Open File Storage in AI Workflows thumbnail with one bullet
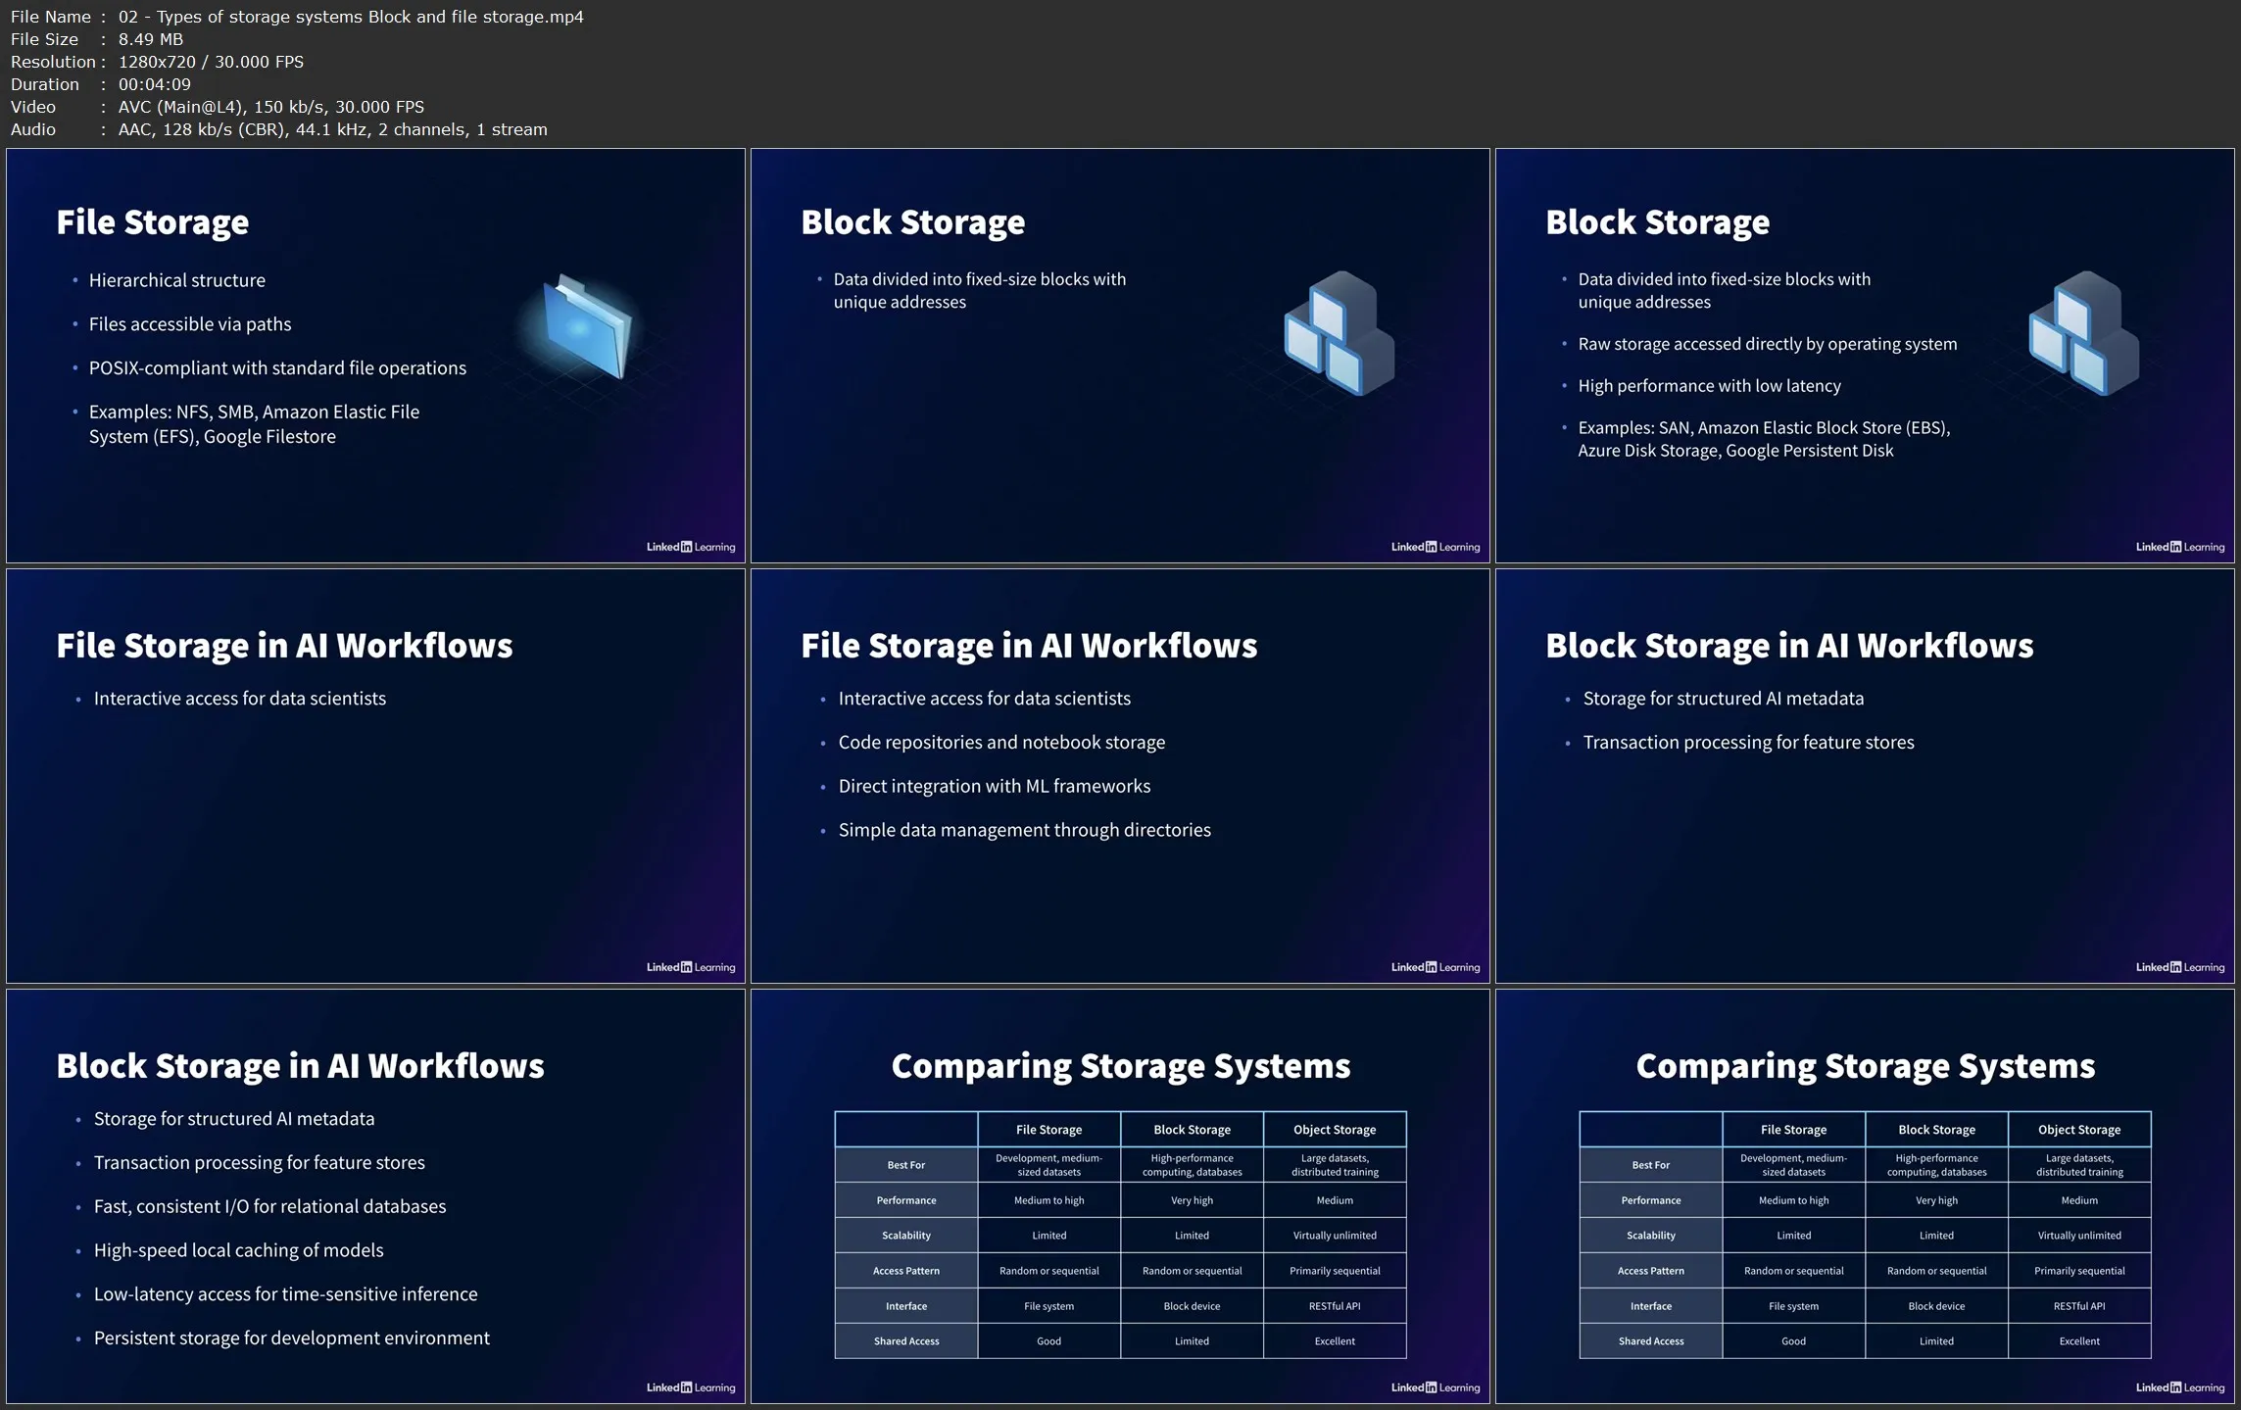The height and width of the screenshot is (1410, 2241). 375,776
